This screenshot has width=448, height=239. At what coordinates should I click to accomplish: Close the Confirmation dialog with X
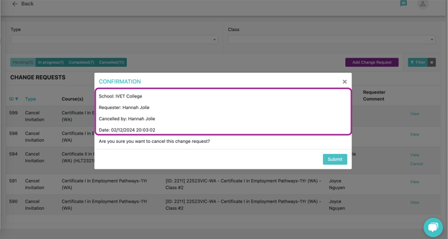[x=344, y=82]
